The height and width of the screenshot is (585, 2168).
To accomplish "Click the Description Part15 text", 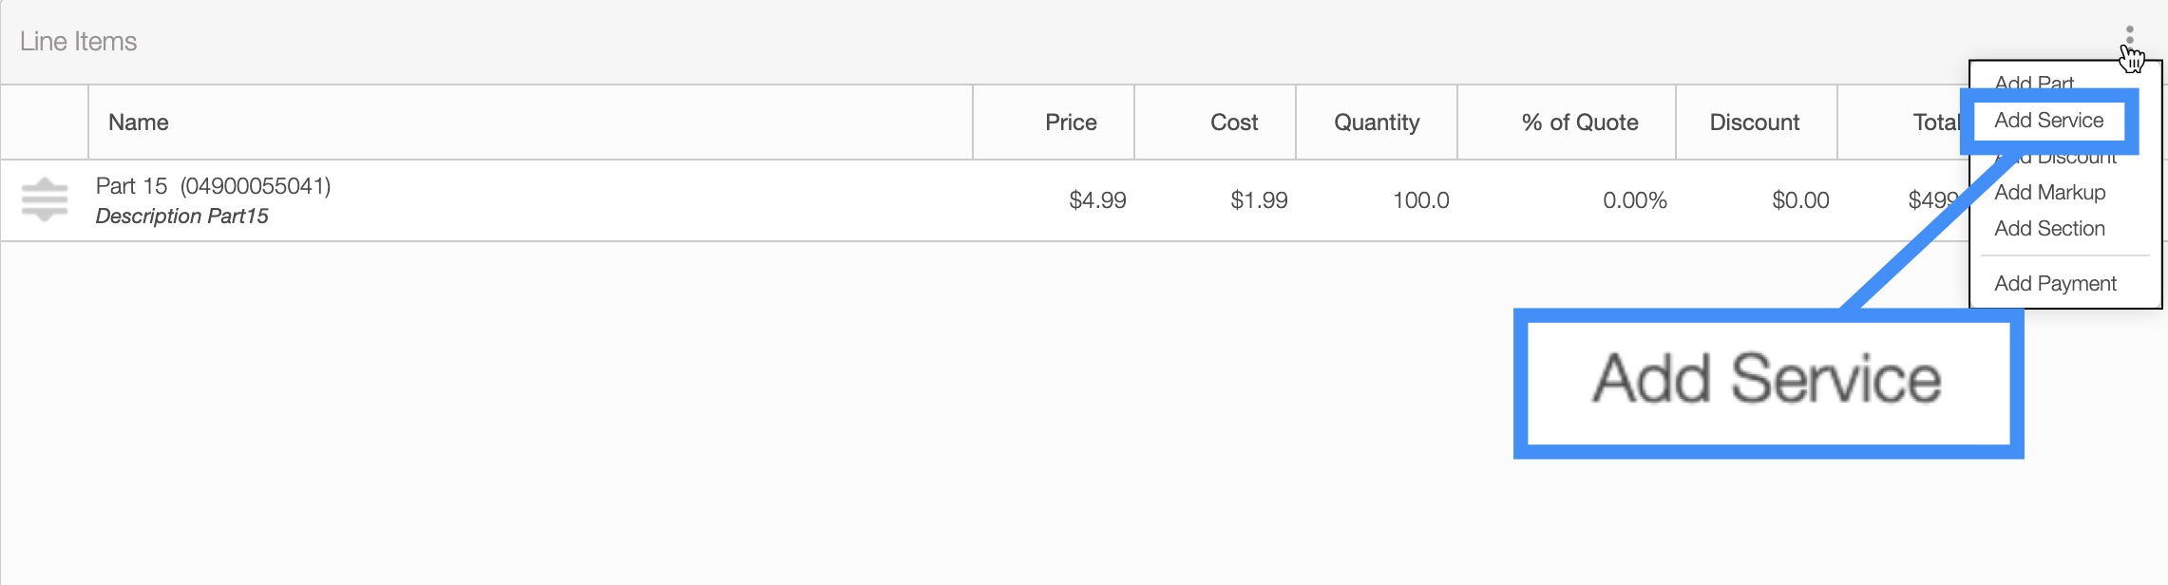I will click(181, 217).
